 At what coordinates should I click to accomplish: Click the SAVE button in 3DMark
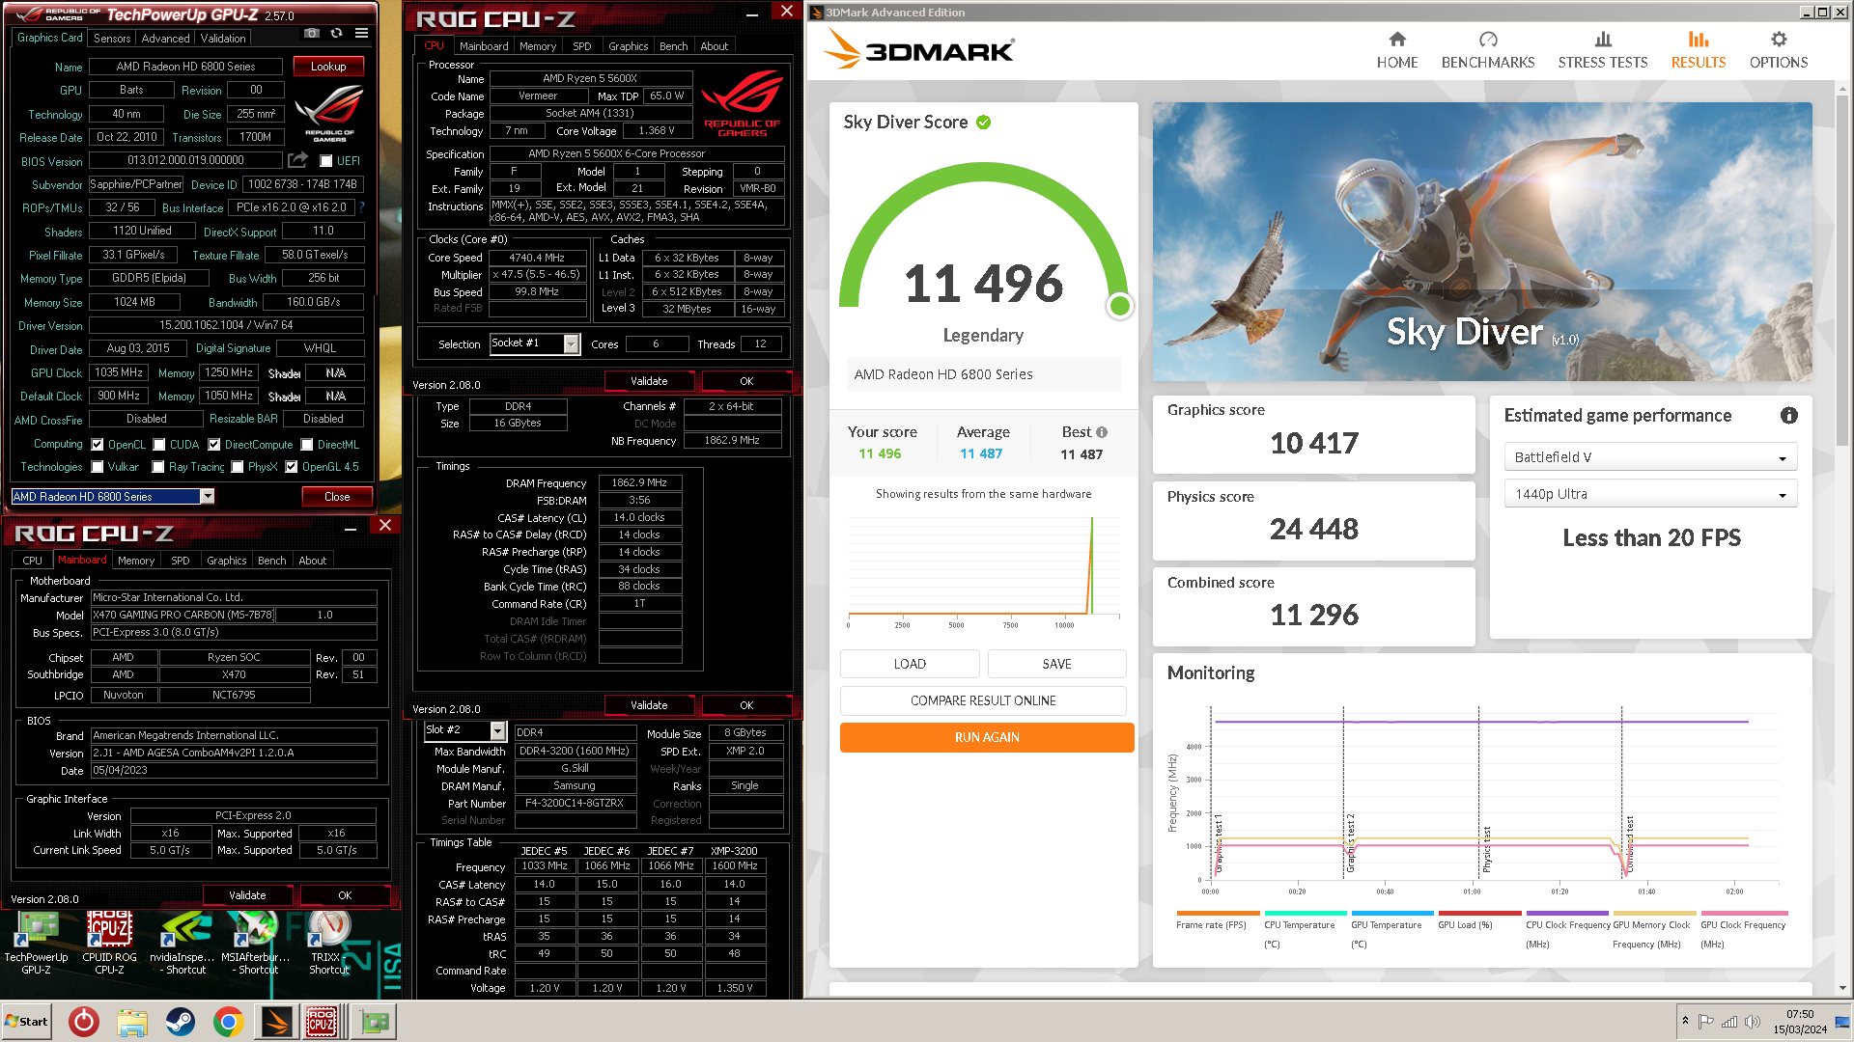1056,664
